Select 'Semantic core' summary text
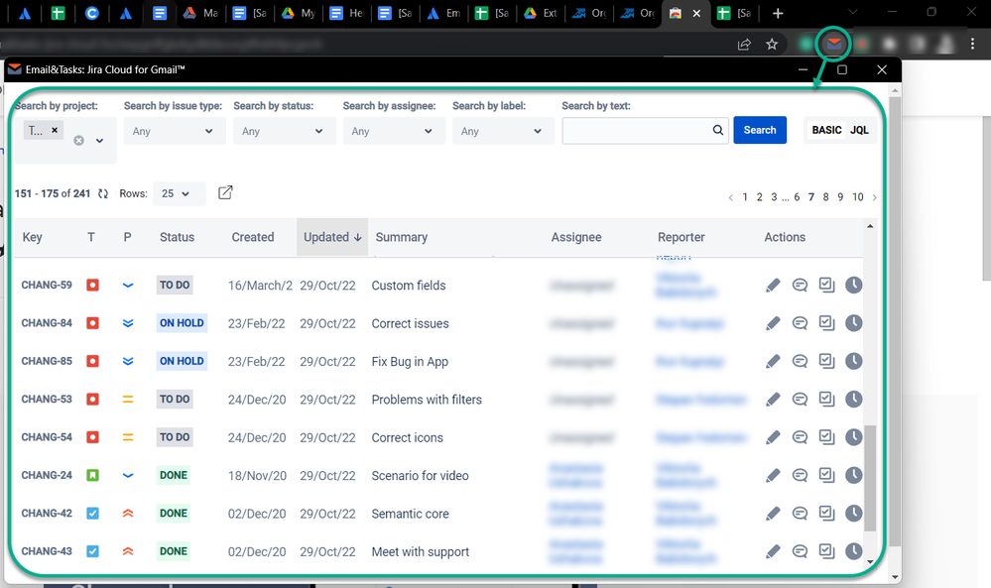991x588 pixels. click(410, 514)
